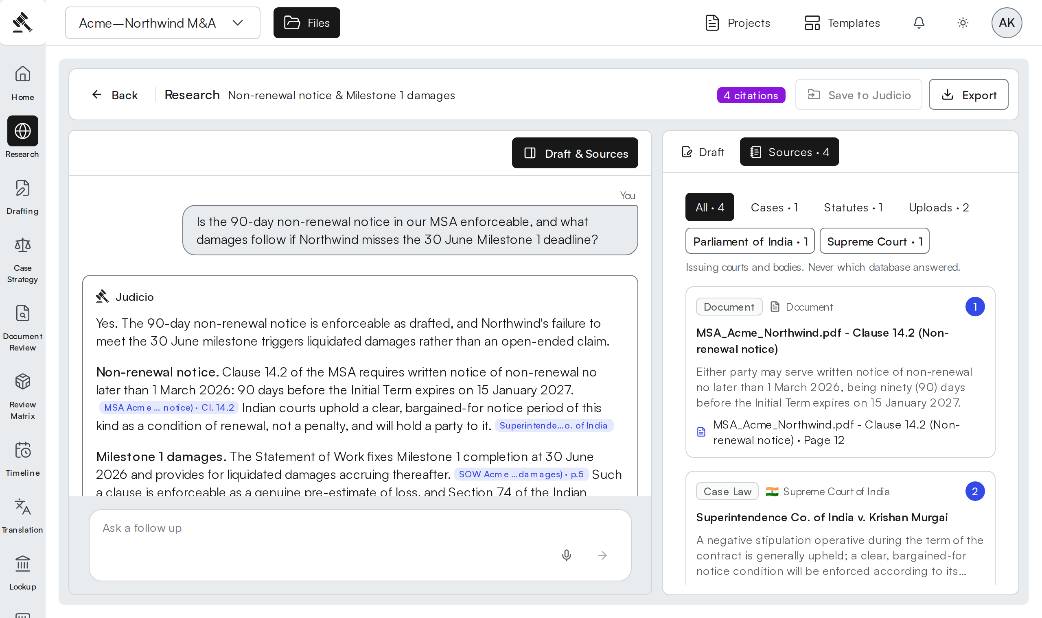Image resolution: width=1042 pixels, height=618 pixels.
Task: Click the Ask a follow up field
Action: click(x=360, y=545)
